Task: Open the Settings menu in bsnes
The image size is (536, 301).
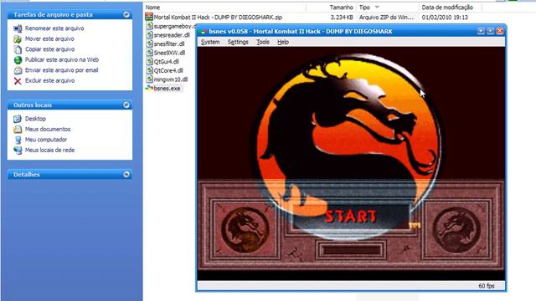Action: click(238, 42)
